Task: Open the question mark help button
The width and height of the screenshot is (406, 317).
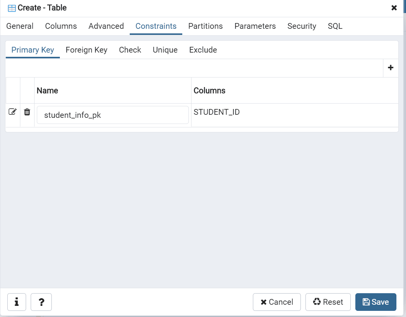Action: [41, 302]
